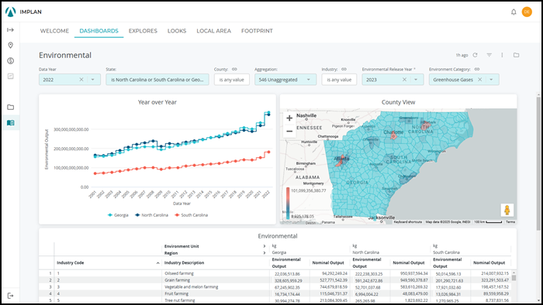Image resolution: width=543 pixels, height=305 pixels.
Task: Switch to the EXPLORES tab
Action: 143,31
